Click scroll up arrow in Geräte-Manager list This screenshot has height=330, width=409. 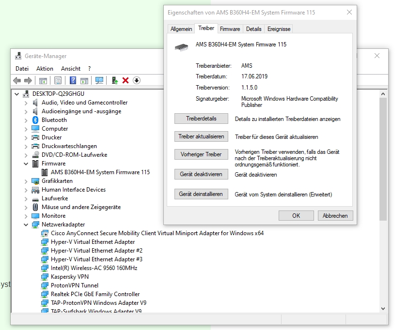[383, 94]
